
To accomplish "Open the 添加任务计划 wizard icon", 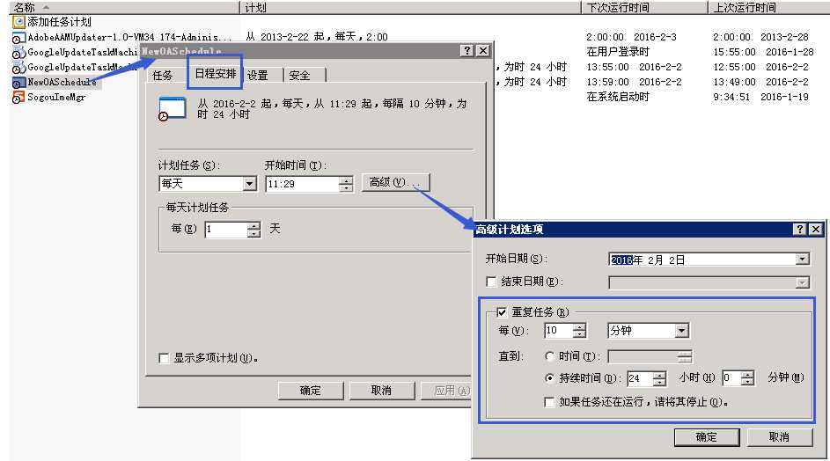I will (x=19, y=22).
